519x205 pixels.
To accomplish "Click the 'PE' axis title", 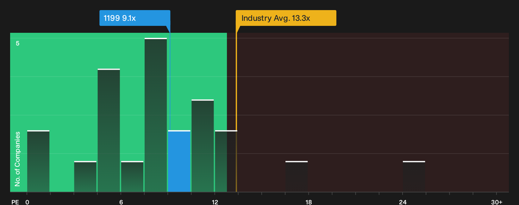I will [15, 202].
